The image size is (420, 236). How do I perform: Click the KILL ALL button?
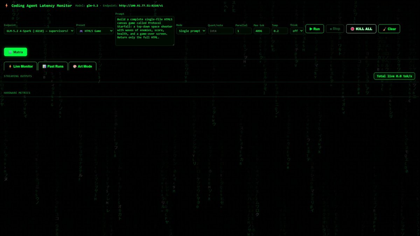point(361,29)
